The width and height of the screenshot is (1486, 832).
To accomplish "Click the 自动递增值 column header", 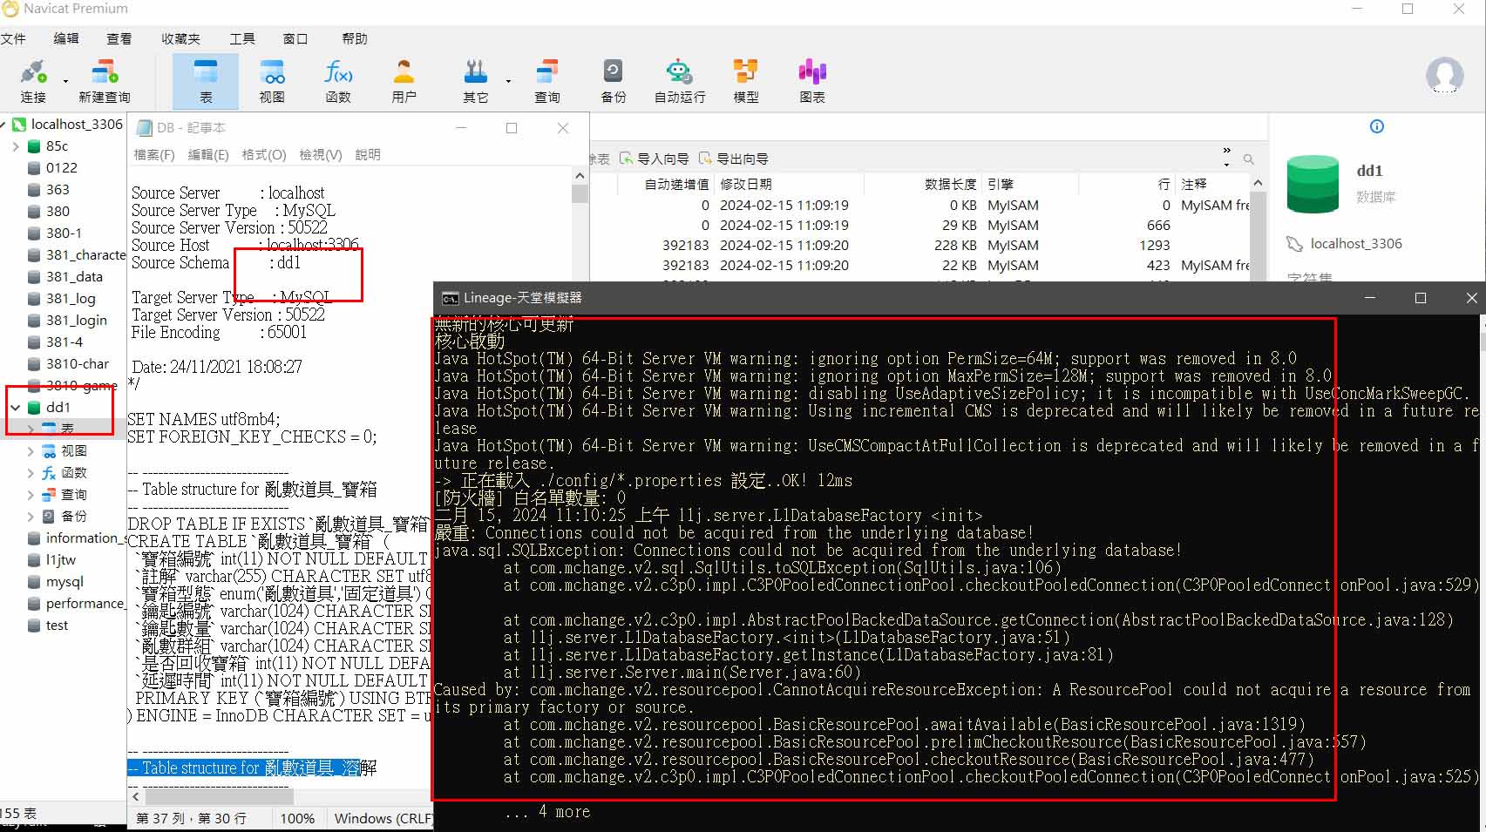I will (x=666, y=184).
